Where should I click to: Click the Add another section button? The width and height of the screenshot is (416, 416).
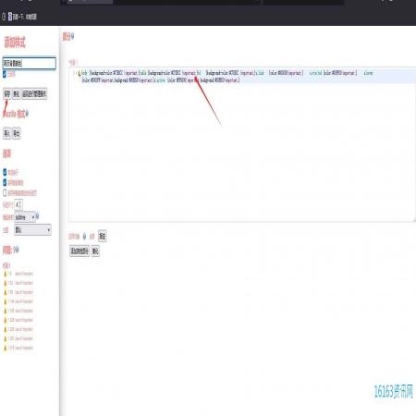click(x=80, y=251)
